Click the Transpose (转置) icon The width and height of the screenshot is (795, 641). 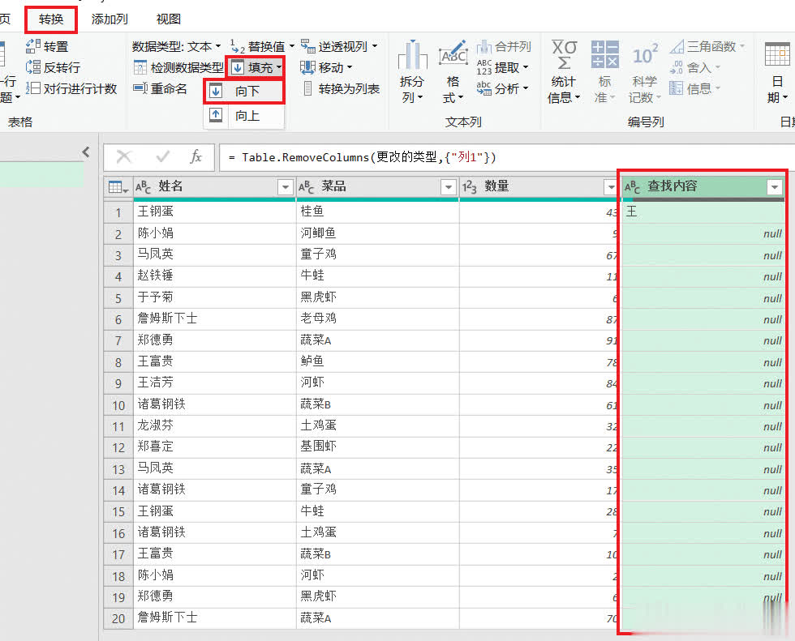[33, 46]
